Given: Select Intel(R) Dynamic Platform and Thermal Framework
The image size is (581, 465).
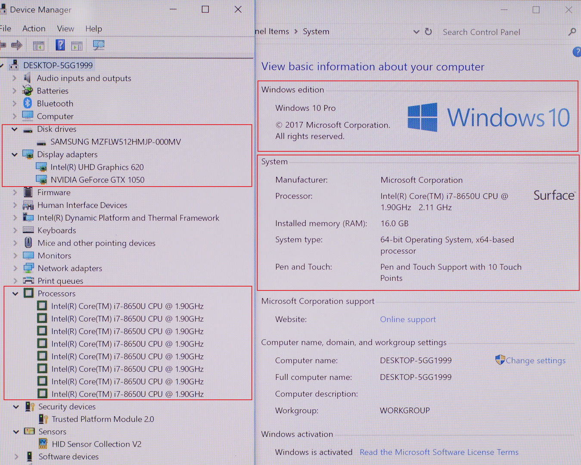Looking at the screenshot, I should point(128,218).
